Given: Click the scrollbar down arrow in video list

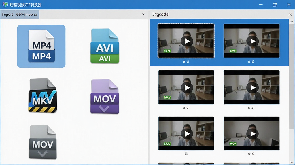Looking at the screenshot, I should click(292, 162).
